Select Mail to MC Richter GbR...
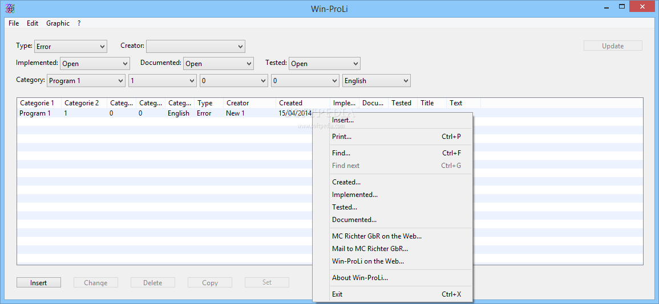Image resolution: width=659 pixels, height=304 pixels. 393,249
